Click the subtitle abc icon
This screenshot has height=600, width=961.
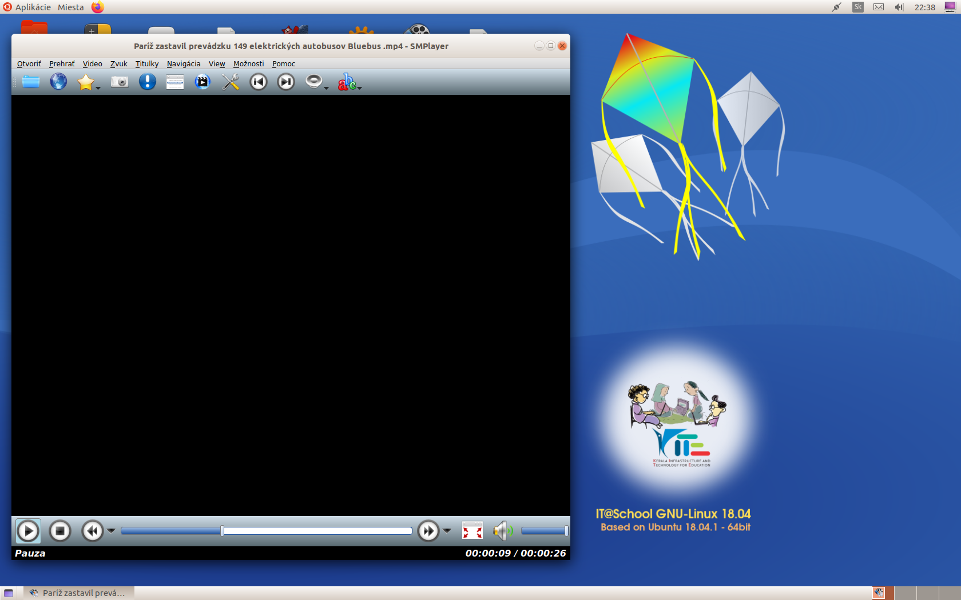347,82
